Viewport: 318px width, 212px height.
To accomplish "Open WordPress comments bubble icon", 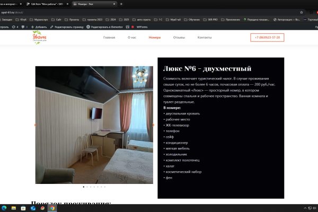I will tap(24, 27).
